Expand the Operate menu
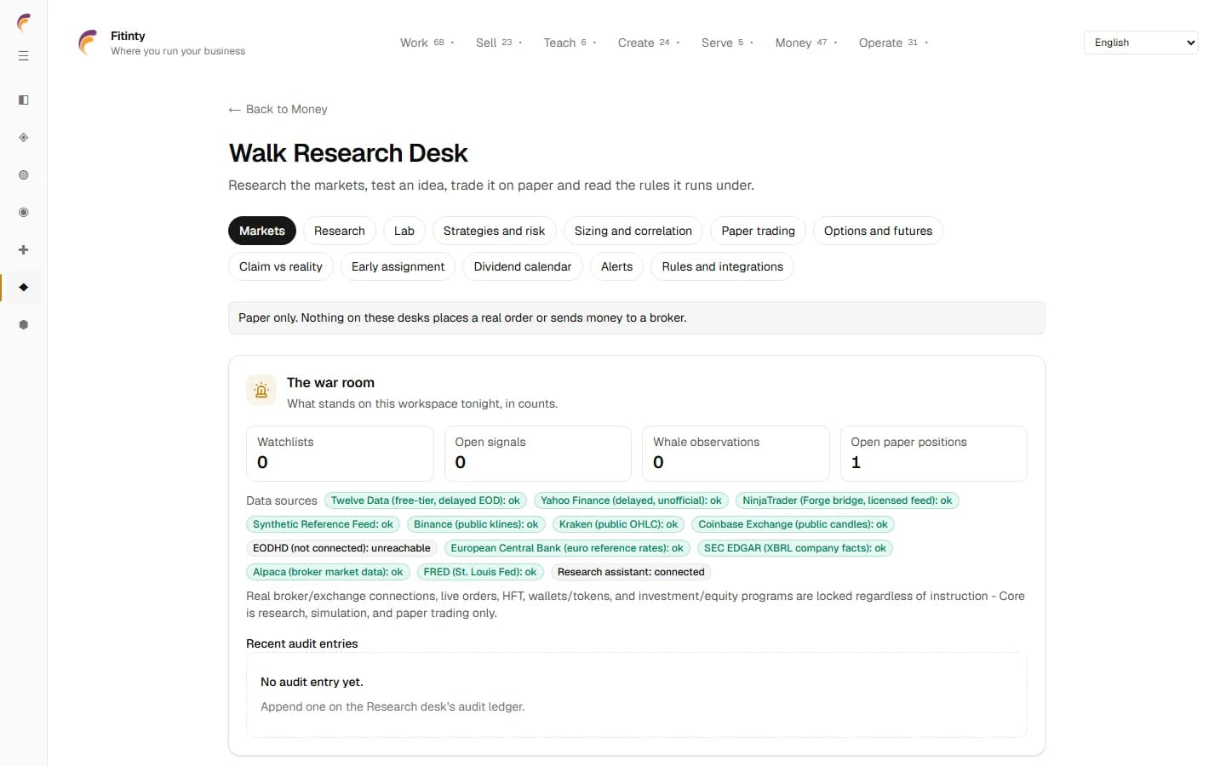The image size is (1226, 766). coord(893,43)
